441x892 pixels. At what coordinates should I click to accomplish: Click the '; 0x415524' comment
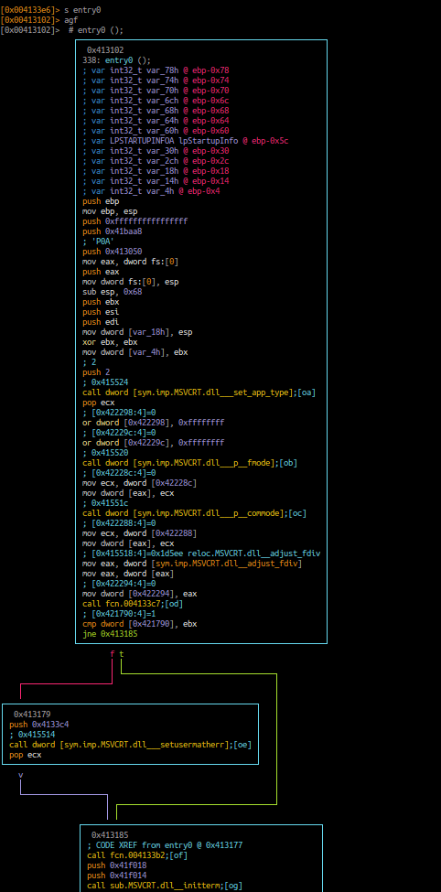105,382
